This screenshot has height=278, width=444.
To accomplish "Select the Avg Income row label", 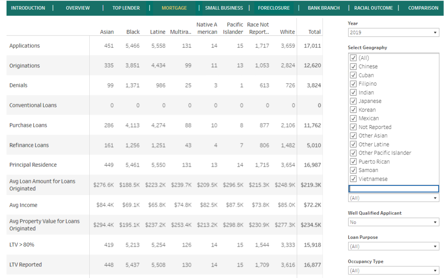I will (23, 205).
